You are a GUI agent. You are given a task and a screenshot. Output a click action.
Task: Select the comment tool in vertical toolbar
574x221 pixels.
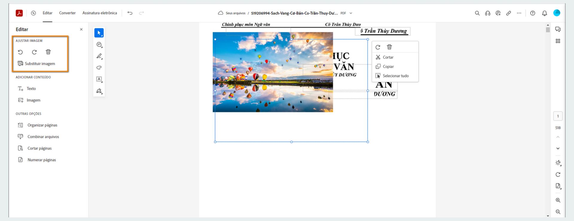[x=99, y=45]
